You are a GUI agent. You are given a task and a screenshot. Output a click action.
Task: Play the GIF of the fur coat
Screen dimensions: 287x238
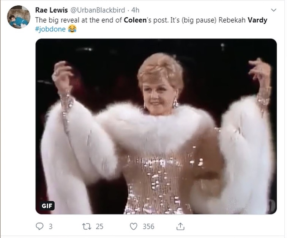click(156, 126)
